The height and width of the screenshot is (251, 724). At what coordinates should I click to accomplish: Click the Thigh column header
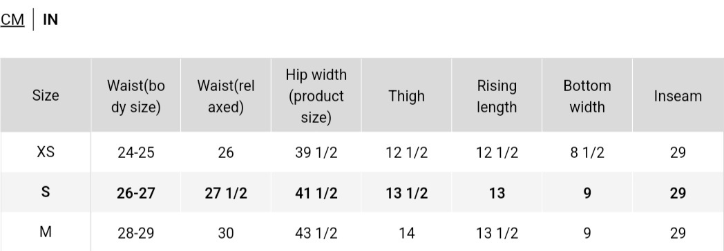(406, 95)
